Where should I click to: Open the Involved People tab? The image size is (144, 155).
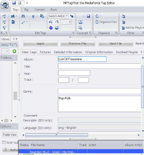[x=127, y=52]
